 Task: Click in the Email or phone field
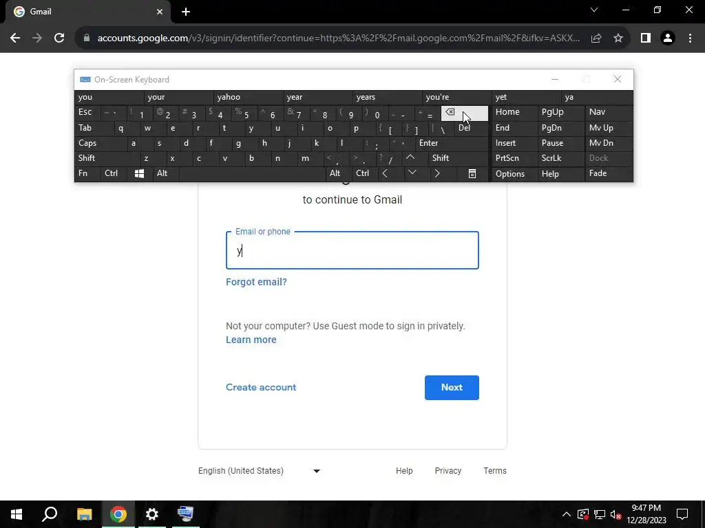352,250
